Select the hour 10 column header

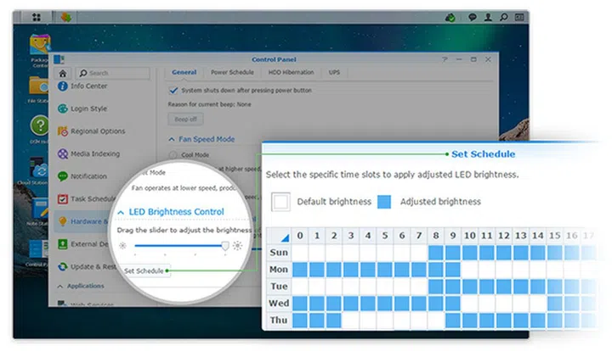[469, 236]
